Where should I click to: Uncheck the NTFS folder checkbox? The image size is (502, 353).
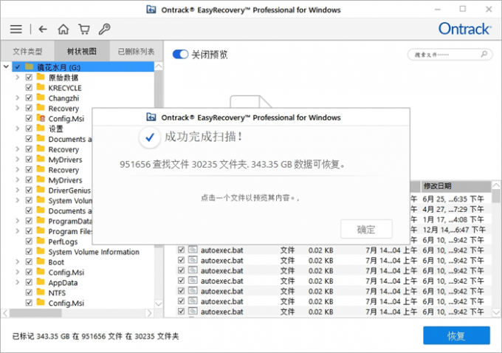coord(29,292)
